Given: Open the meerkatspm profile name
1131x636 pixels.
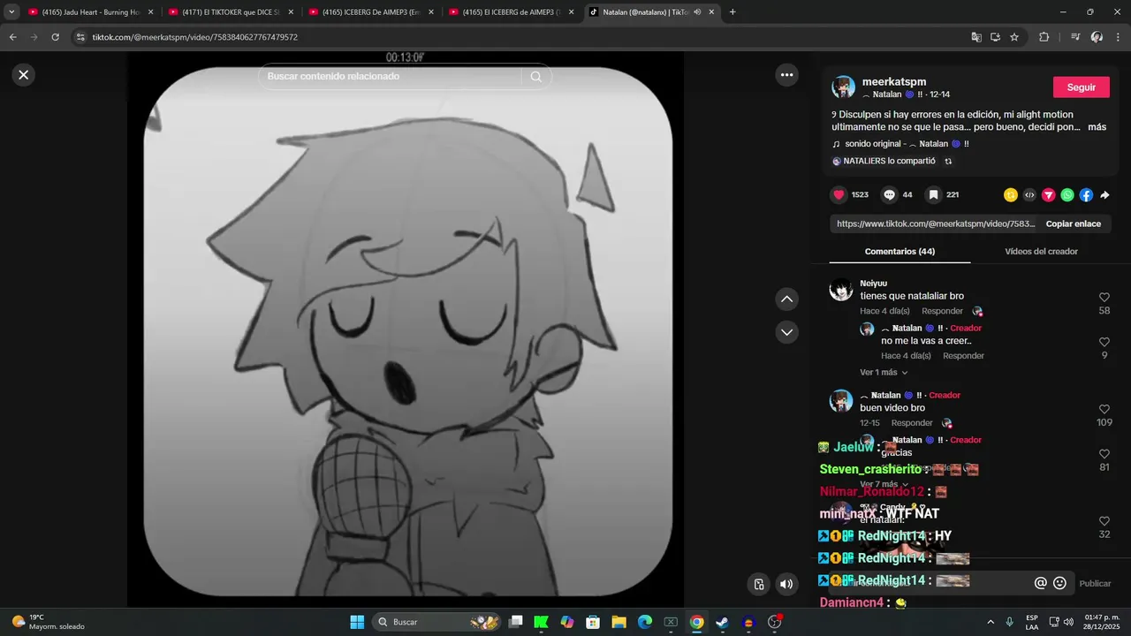Looking at the screenshot, I should (894, 81).
